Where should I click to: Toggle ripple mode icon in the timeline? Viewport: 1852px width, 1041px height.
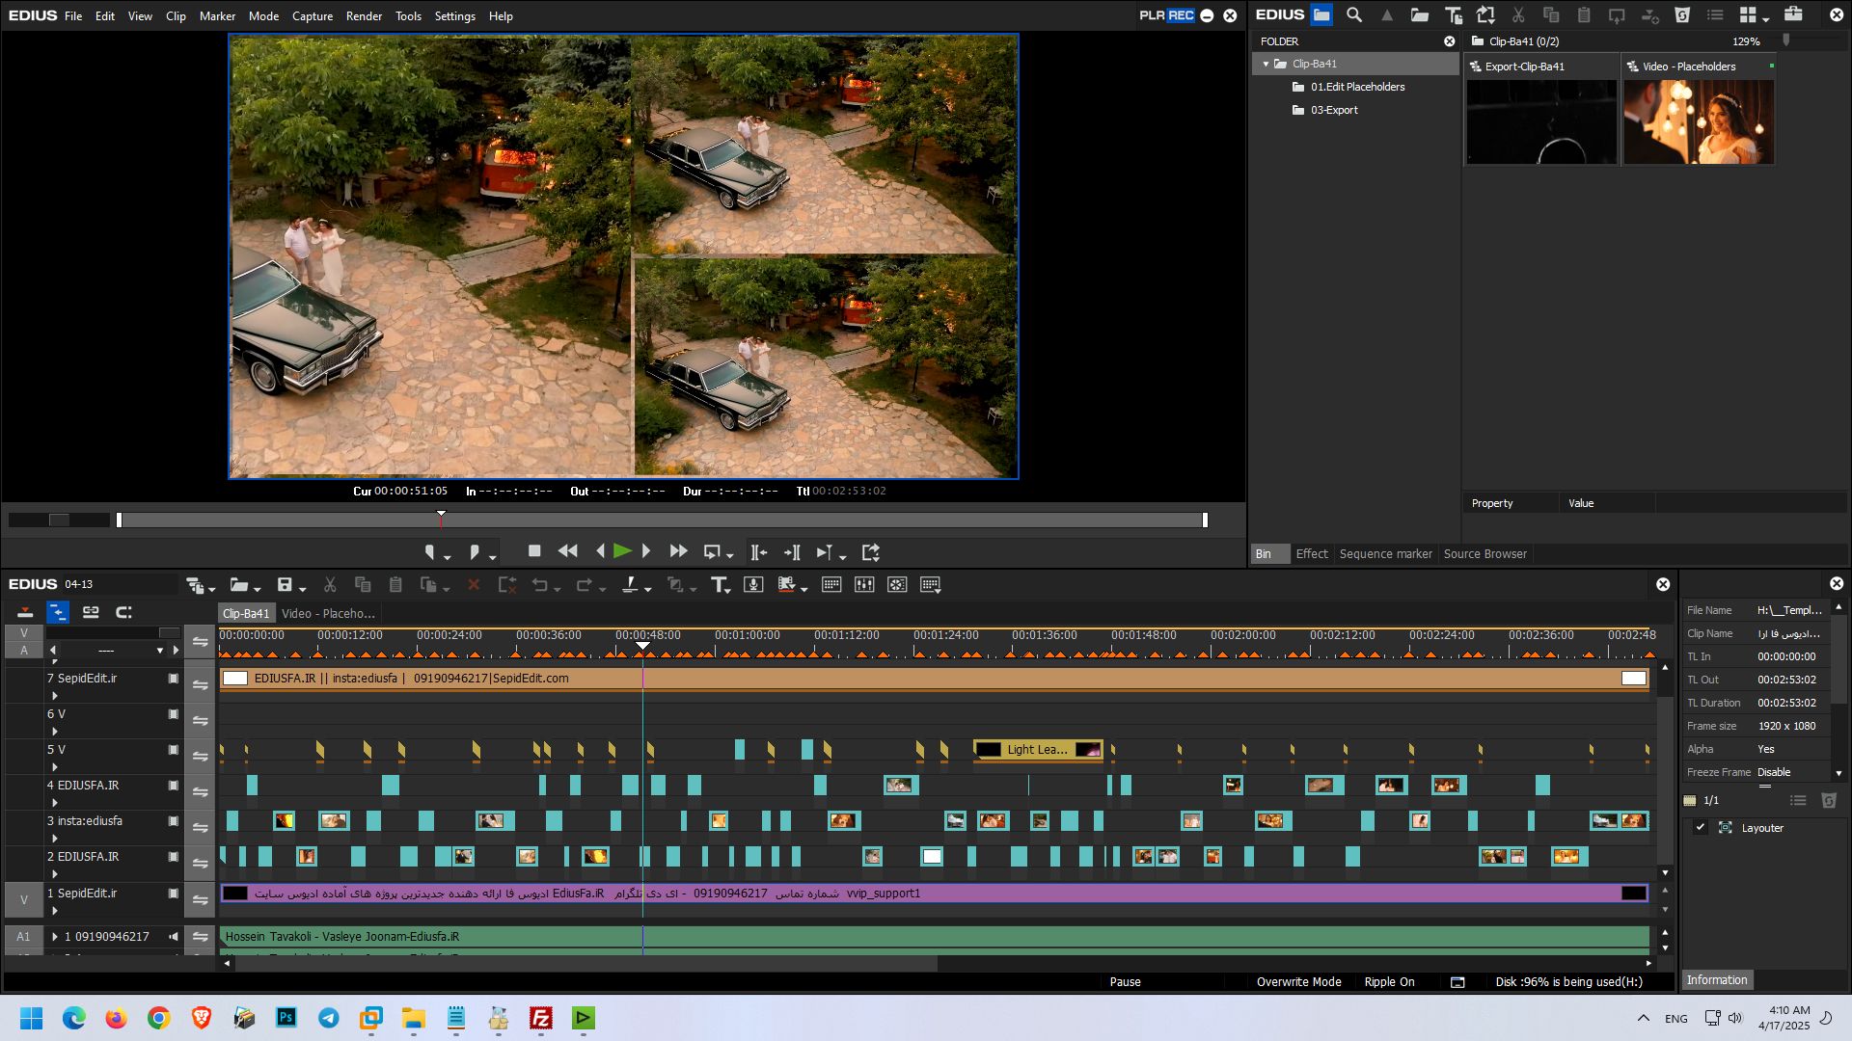pyautogui.click(x=58, y=612)
